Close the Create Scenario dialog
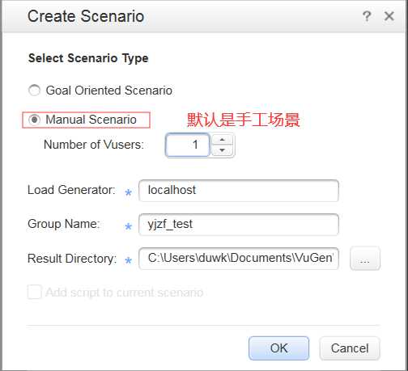The image size is (408, 371). [x=389, y=16]
